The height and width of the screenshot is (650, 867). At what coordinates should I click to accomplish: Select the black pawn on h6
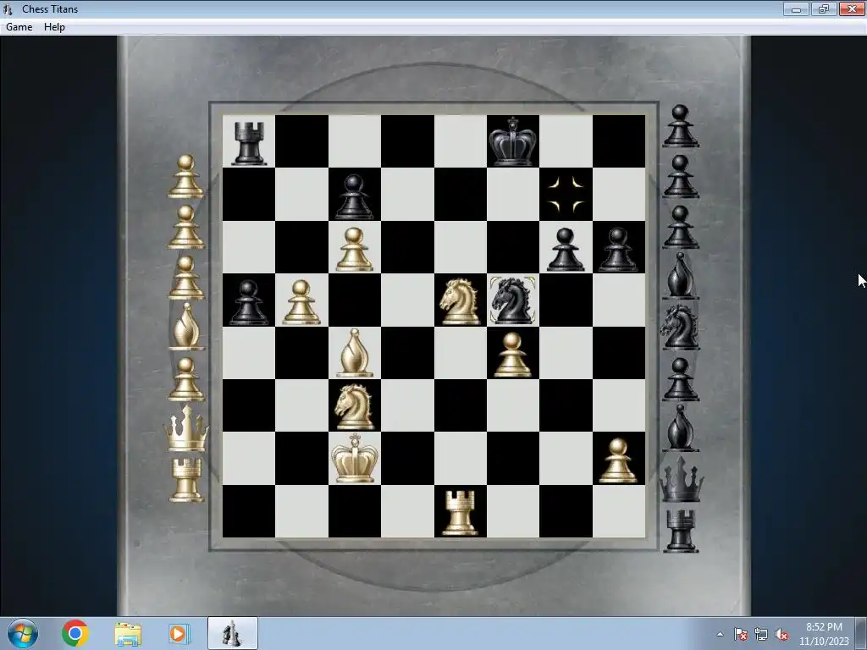pyautogui.click(x=617, y=250)
